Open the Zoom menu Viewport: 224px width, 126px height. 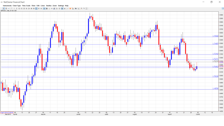coord(54,6)
